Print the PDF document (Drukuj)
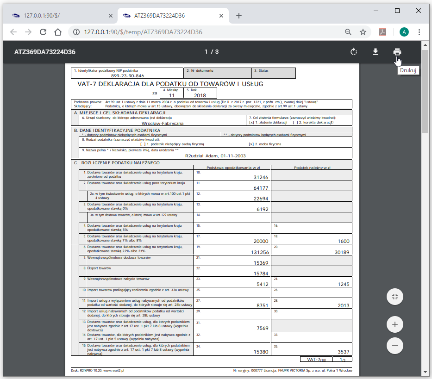Viewport: 432px width, 379px height. point(397,52)
